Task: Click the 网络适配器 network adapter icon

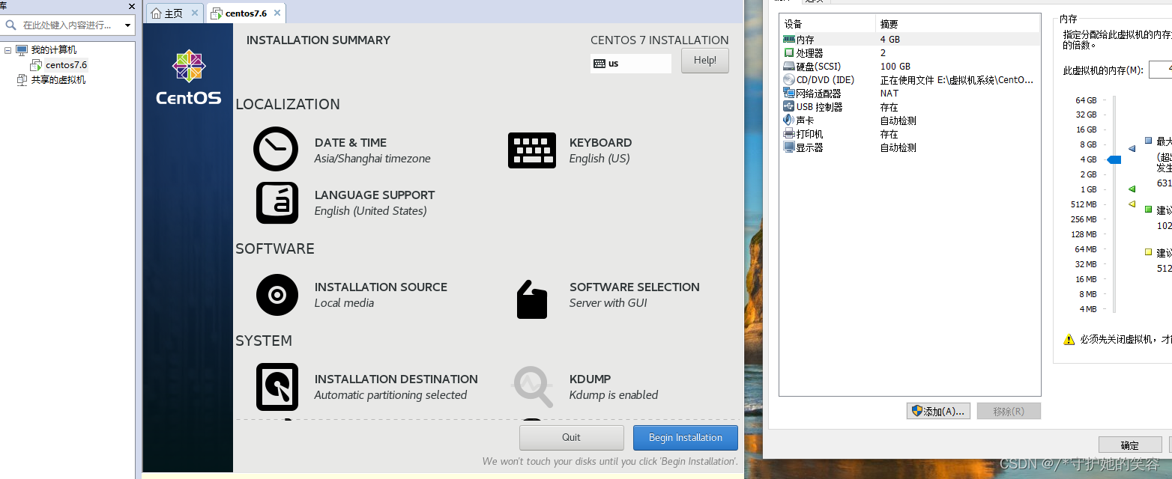Action: point(788,93)
